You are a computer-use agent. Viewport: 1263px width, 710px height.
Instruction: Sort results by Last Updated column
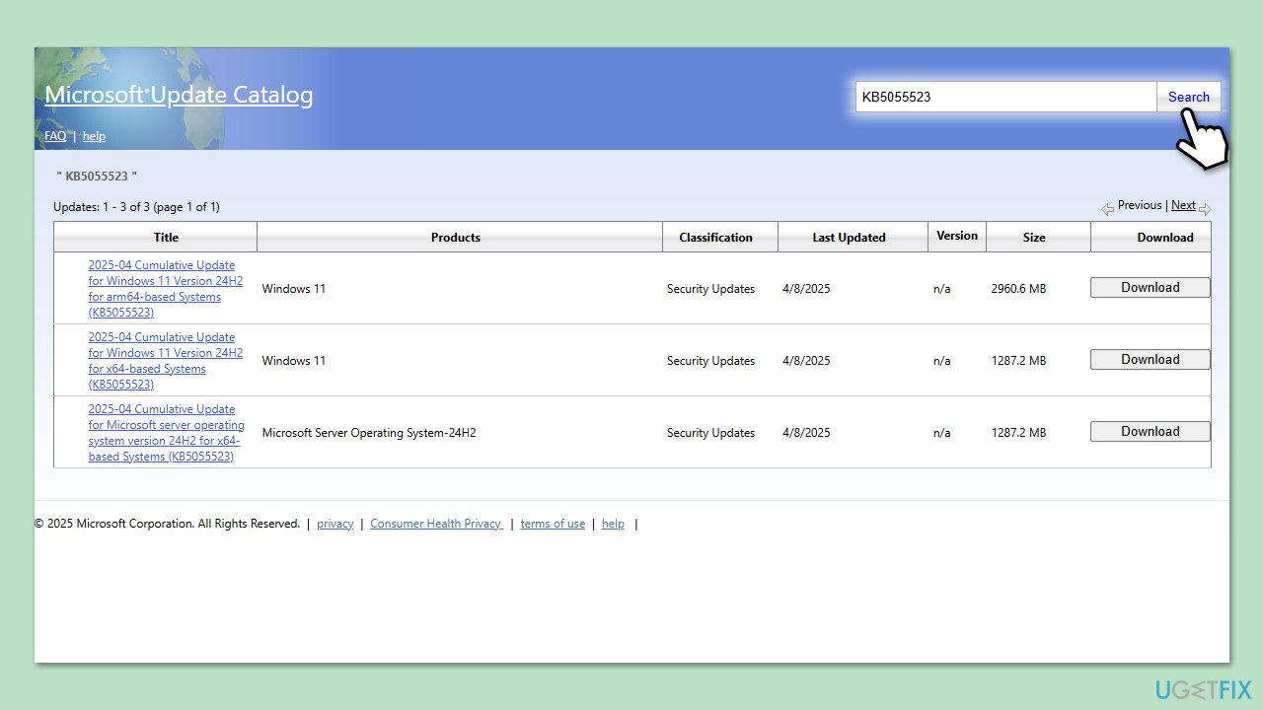coord(849,238)
